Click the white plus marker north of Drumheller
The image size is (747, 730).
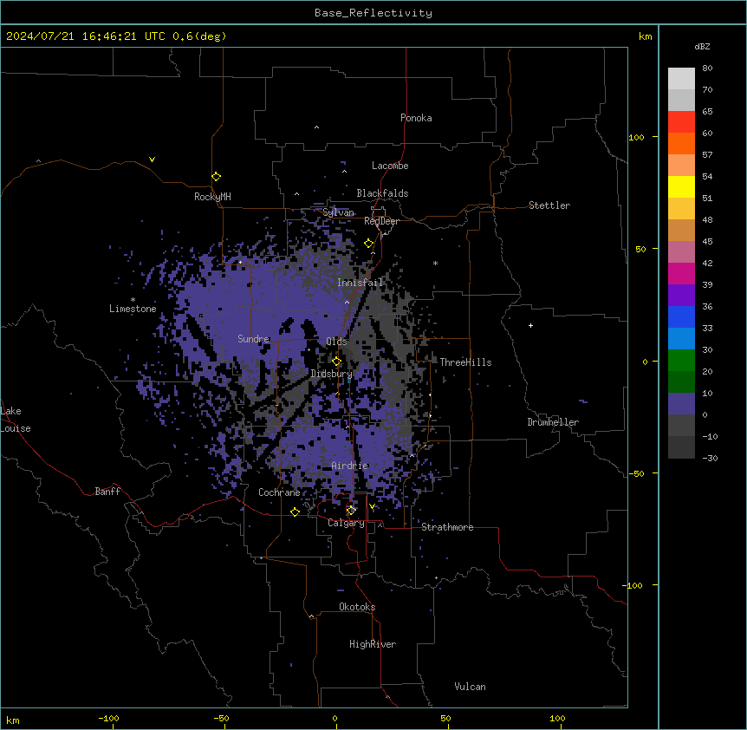(530, 325)
